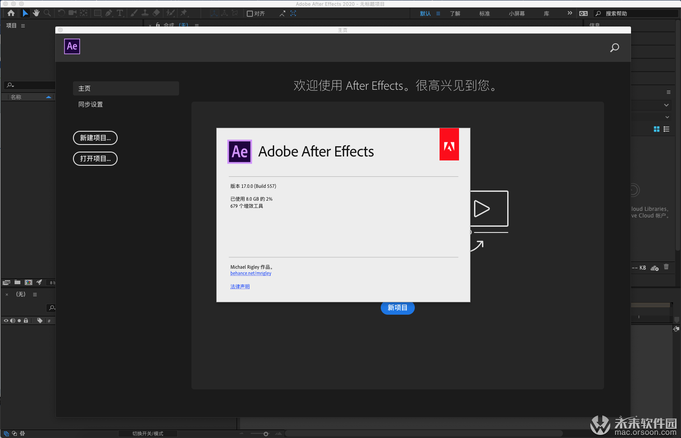The image size is (681, 438).
Task: Sort by the 名称 column header
Action: click(x=16, y=97)
